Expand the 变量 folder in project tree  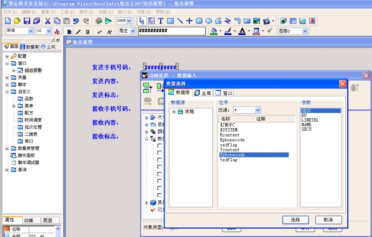click(x=7, y=78)
